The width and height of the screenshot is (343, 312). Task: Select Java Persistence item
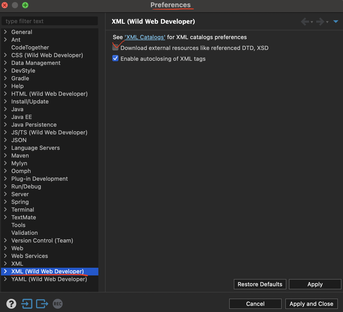coord(34,125)
